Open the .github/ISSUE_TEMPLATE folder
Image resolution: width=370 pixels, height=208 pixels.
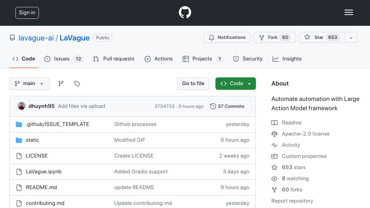[x=57, y=124]
